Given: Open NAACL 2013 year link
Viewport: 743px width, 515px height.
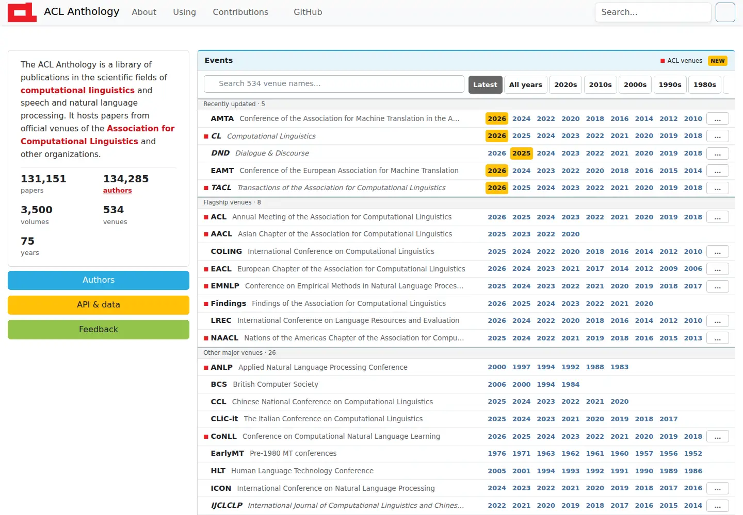Looking at the screenshot, I should pyautogui.click(x=693, y=338).
